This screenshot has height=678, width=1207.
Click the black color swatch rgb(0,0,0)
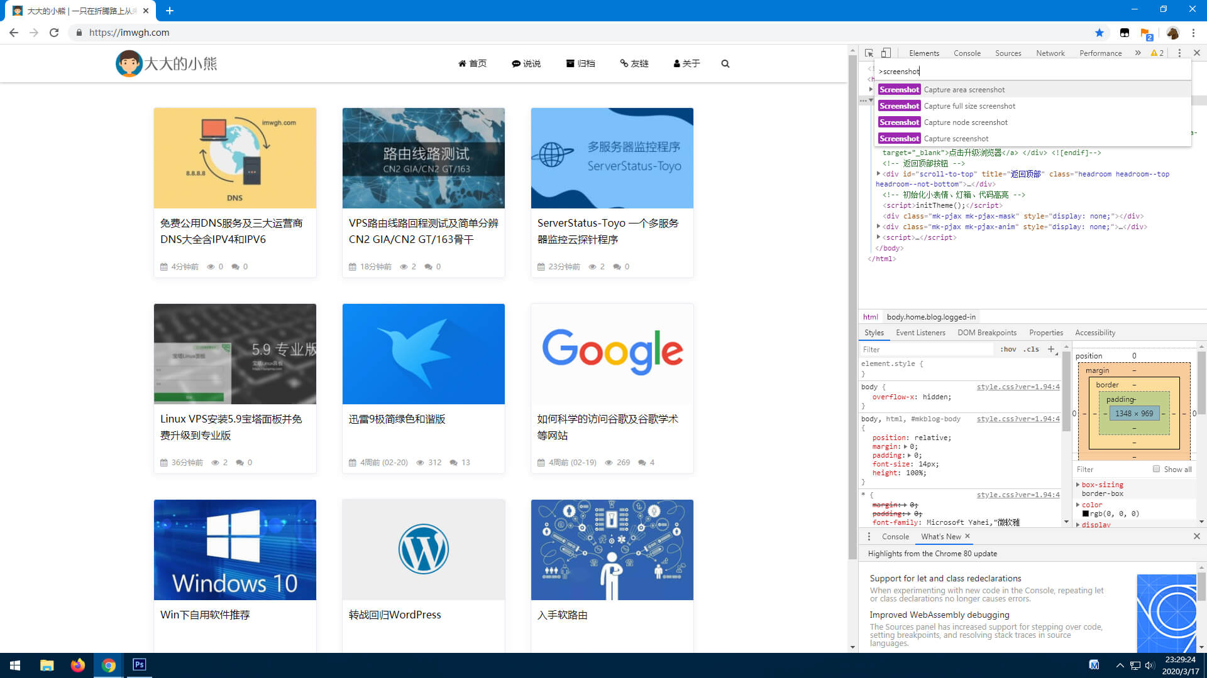point(1085,514)
